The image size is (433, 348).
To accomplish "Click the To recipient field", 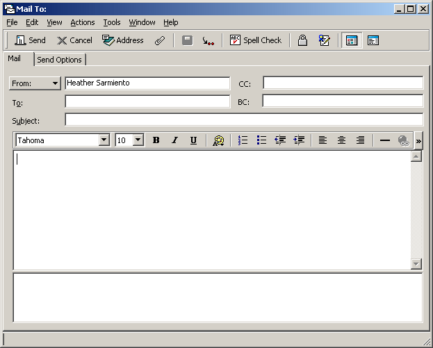I will point(147,101).
